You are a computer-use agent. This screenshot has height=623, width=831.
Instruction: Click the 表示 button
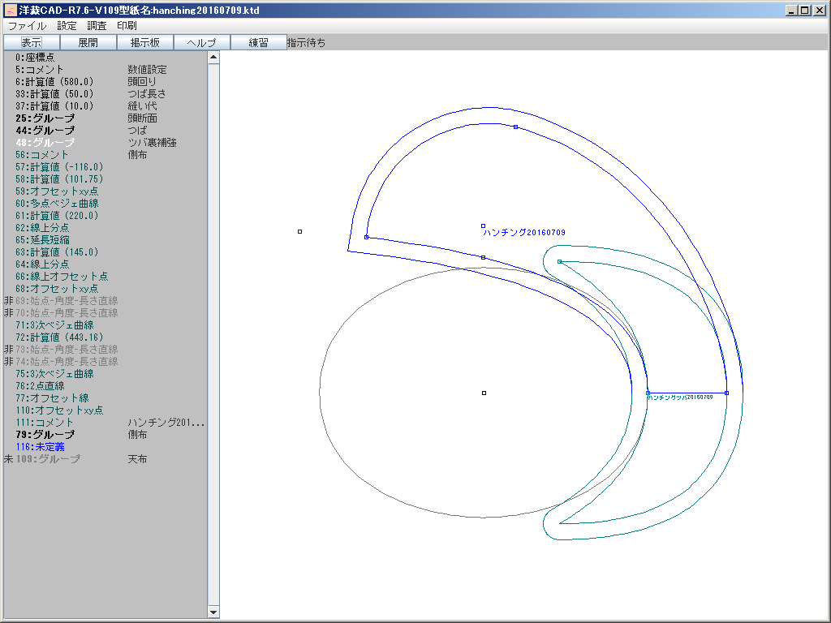point(32,42)
